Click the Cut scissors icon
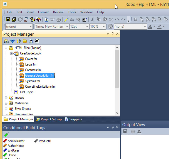The height and width of the screenshot is (159, 169). click(x=93, y=20)
